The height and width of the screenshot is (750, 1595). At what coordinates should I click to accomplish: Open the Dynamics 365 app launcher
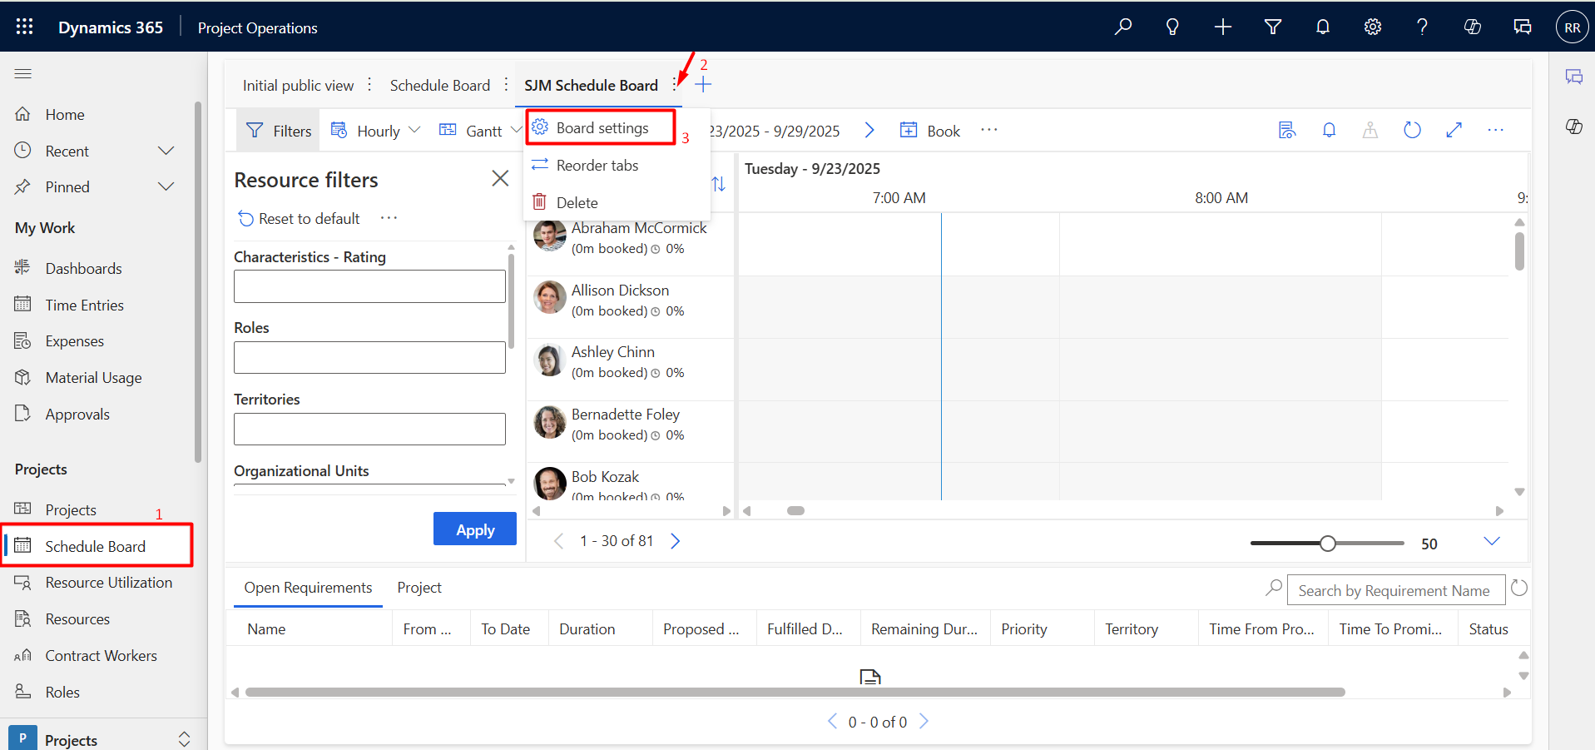(24, 27)
